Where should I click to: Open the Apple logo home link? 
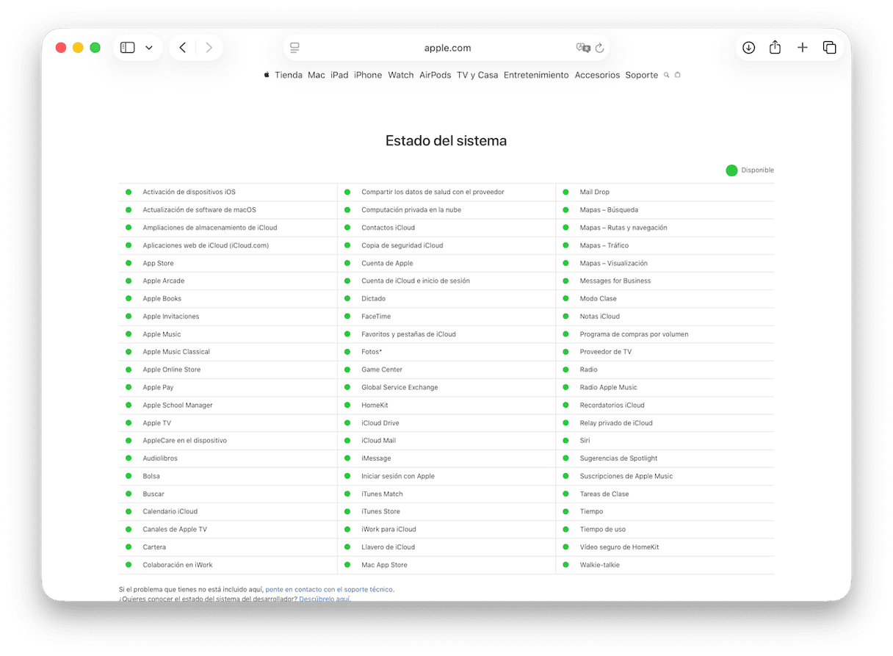267,75
